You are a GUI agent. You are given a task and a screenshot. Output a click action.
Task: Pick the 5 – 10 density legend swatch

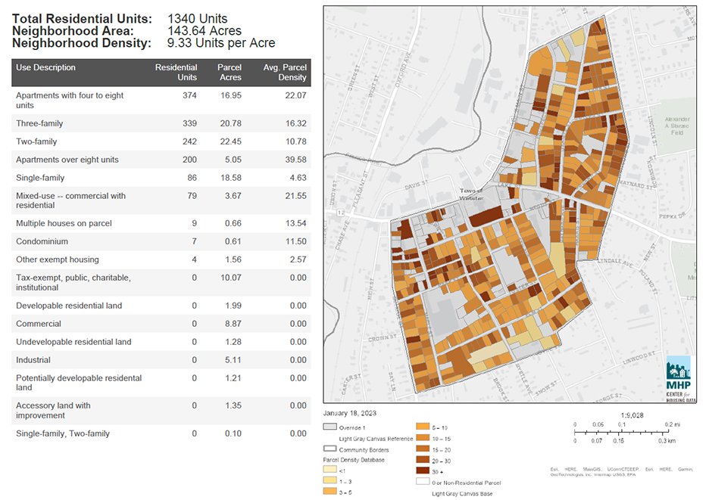(423, 427)
